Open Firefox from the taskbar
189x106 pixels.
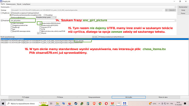(70, 104)
